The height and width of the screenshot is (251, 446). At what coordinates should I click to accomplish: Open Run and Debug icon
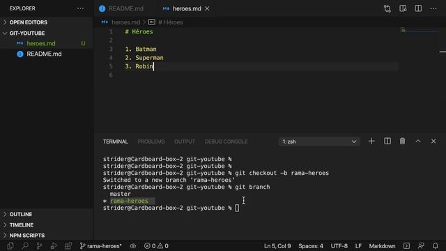tap(54, 246)
